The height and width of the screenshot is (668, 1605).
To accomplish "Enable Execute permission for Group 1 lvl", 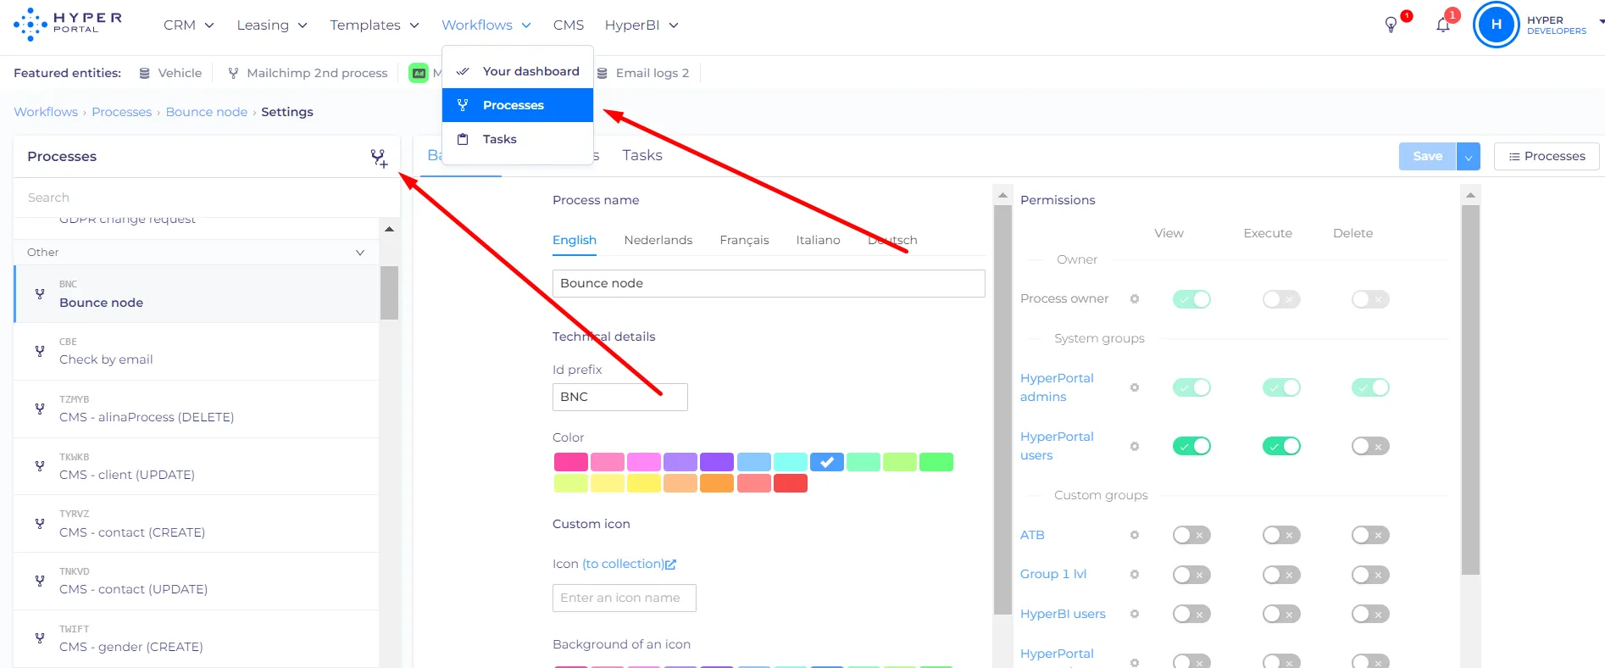I will coord(1281,575).
